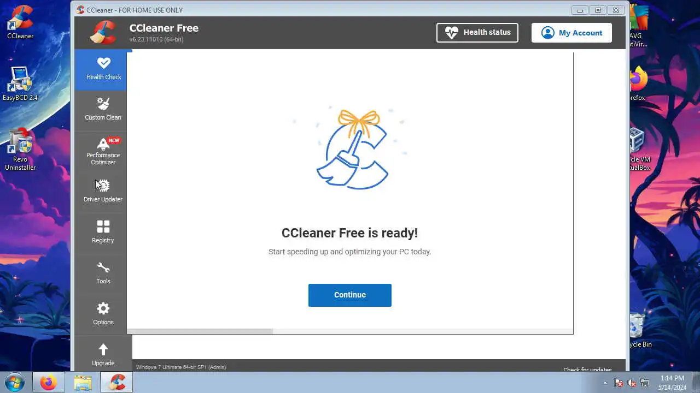Click the version text v6.23.11010 (64-bit)

coord(156,39)
